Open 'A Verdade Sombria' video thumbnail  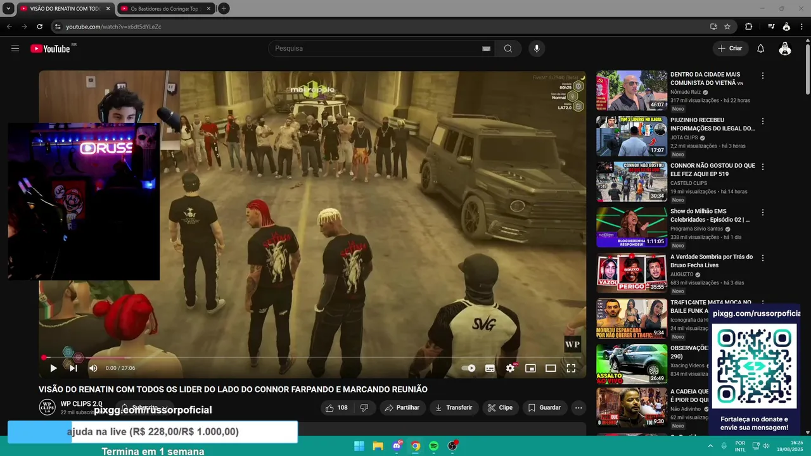point(632,273)
